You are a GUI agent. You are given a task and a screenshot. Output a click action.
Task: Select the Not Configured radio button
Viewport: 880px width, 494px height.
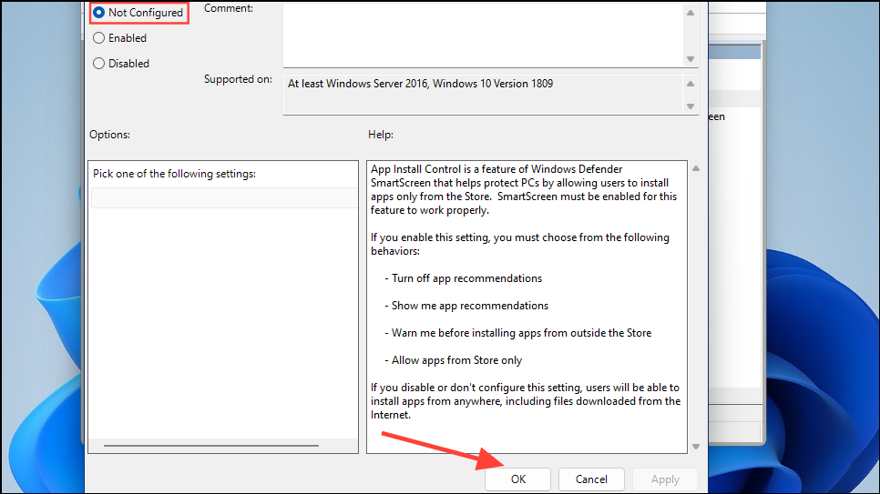pos(98,13)
